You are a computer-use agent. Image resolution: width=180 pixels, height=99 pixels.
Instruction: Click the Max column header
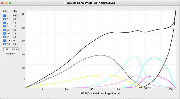tap(15, 11)
